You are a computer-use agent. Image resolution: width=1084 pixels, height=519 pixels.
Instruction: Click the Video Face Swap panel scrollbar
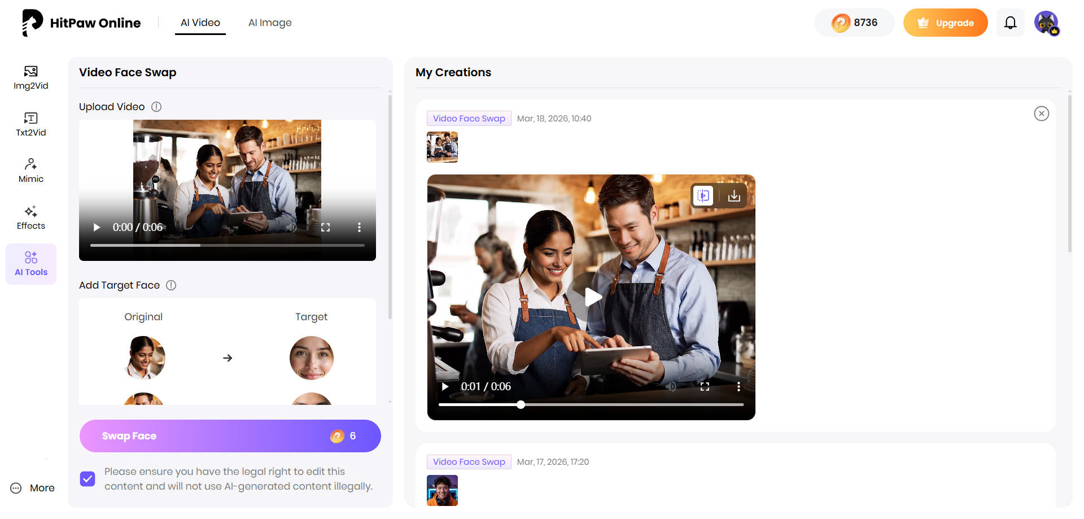(x=390, y=207)
